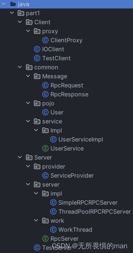Screen dimensions: 133x253
Task: Collapse the work package chevron
Action: (36, 221)
